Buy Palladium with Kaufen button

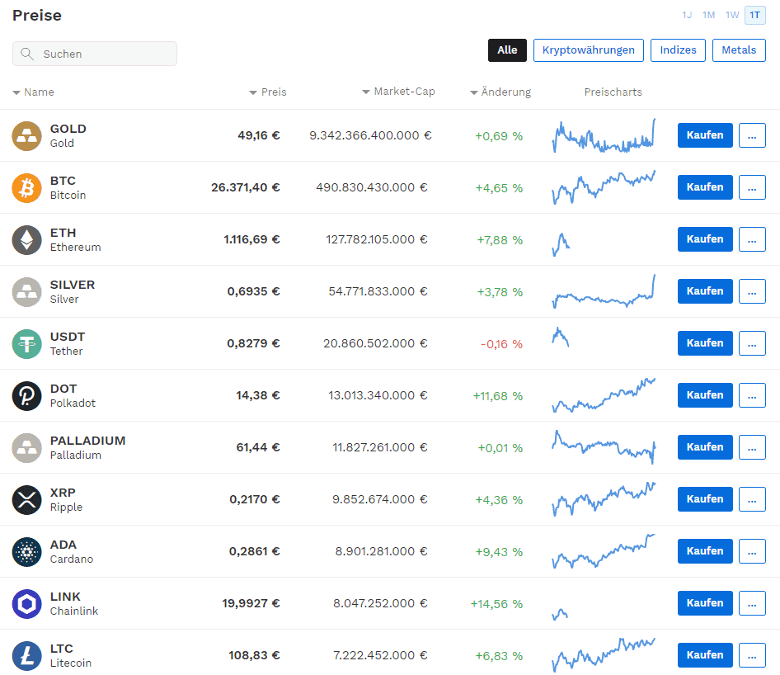[x=705, y=447]
